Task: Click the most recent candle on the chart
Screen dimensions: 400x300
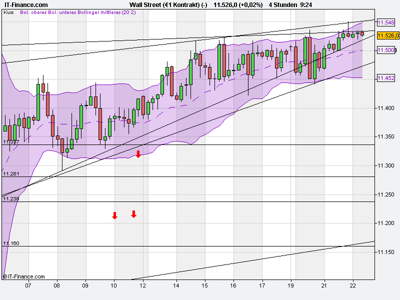Action: [362, 33]
